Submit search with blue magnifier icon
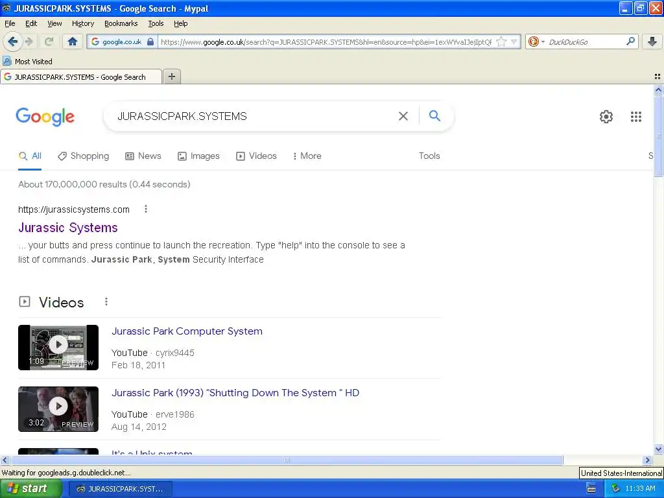The image size is (664, 498). 434,115
